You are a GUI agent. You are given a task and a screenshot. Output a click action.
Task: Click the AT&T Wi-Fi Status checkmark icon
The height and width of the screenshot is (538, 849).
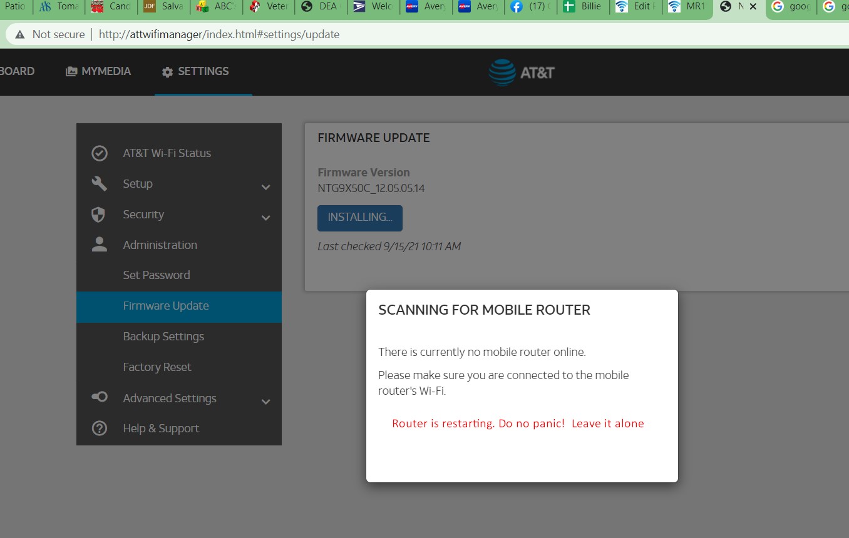(100, 153)
